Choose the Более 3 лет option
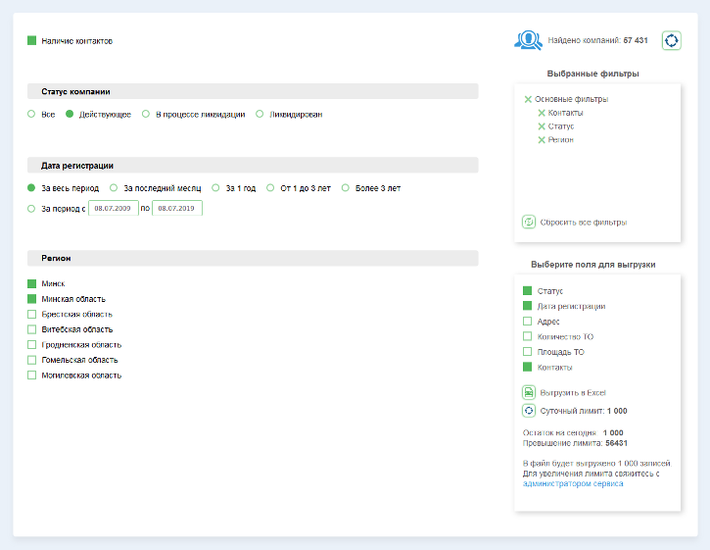The height and width of the screenshot is (550, 710). 347,188
